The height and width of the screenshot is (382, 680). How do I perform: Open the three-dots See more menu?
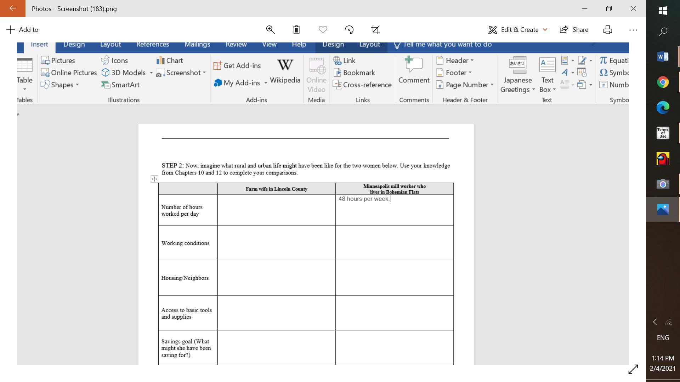[633, 30]
